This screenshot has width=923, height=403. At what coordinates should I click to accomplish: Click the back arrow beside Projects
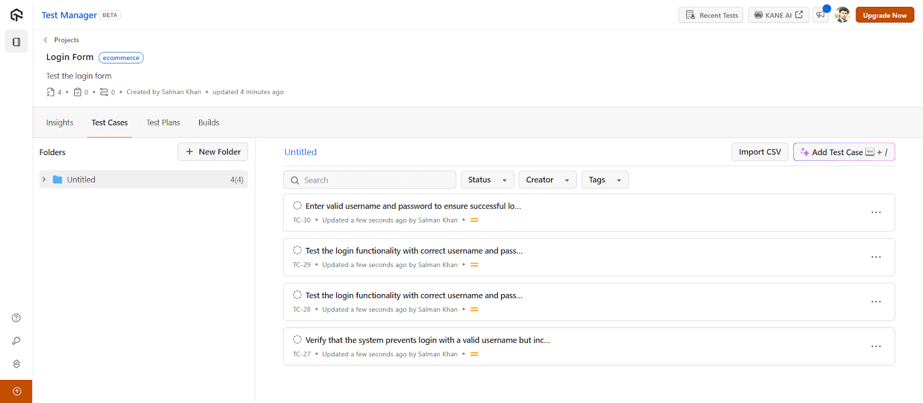[x=46, y=40]
